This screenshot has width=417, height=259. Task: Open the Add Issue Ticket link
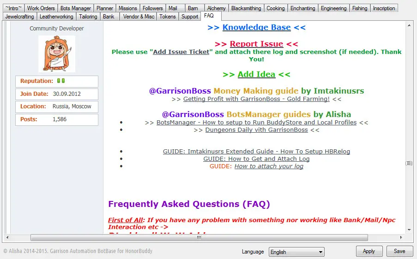[181, 52]
